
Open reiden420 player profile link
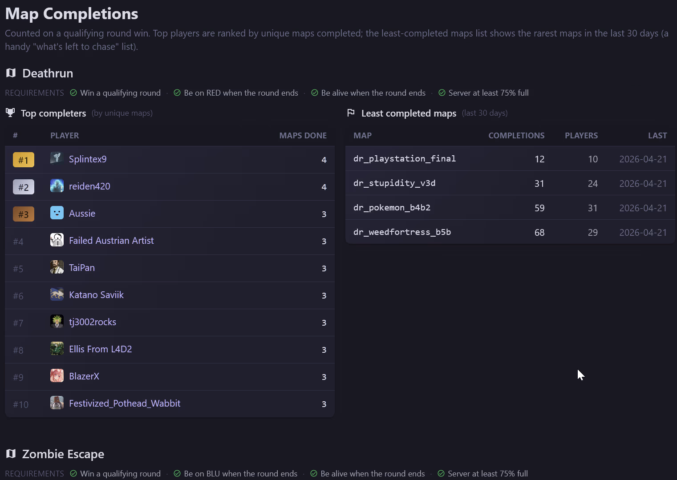click(89, 186)
